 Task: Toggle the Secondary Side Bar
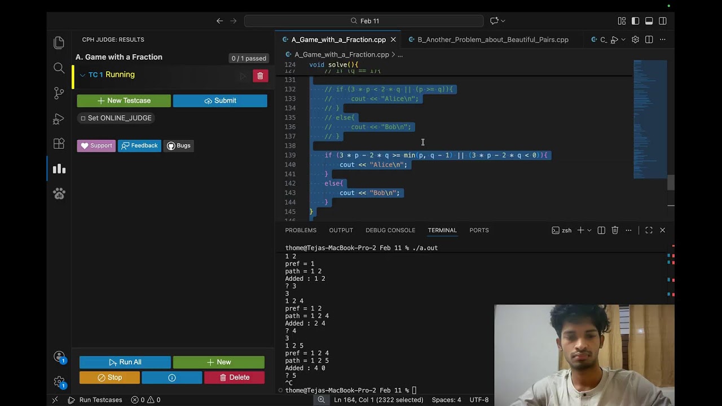pos(663,21)
